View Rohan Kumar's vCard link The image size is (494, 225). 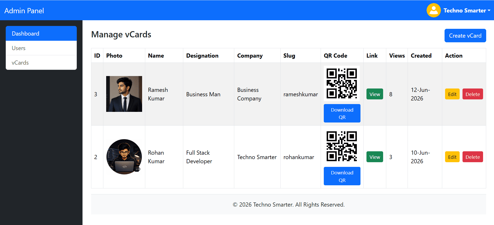click(x=375, y=157)
